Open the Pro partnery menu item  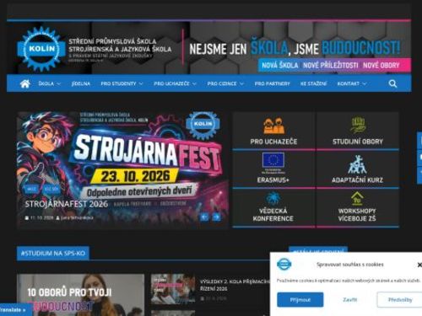coord(272,83)
